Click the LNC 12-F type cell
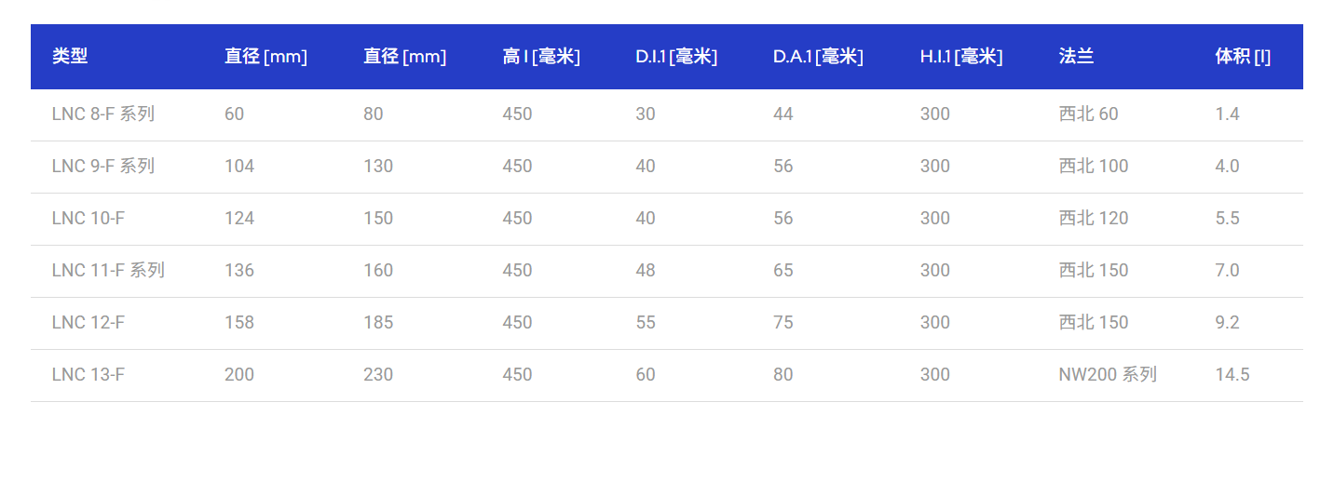The height and width of the screenshot is (483, 1334). [x=88, y=323]
